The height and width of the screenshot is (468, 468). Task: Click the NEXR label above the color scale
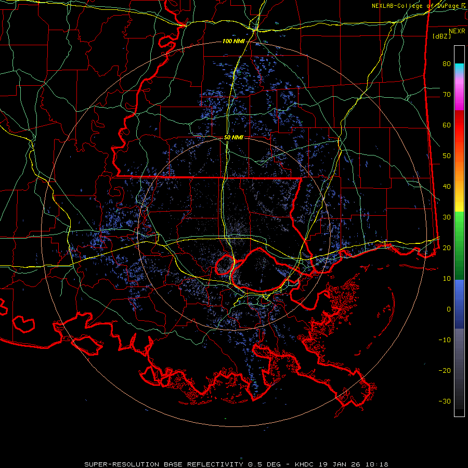point(457,31)
